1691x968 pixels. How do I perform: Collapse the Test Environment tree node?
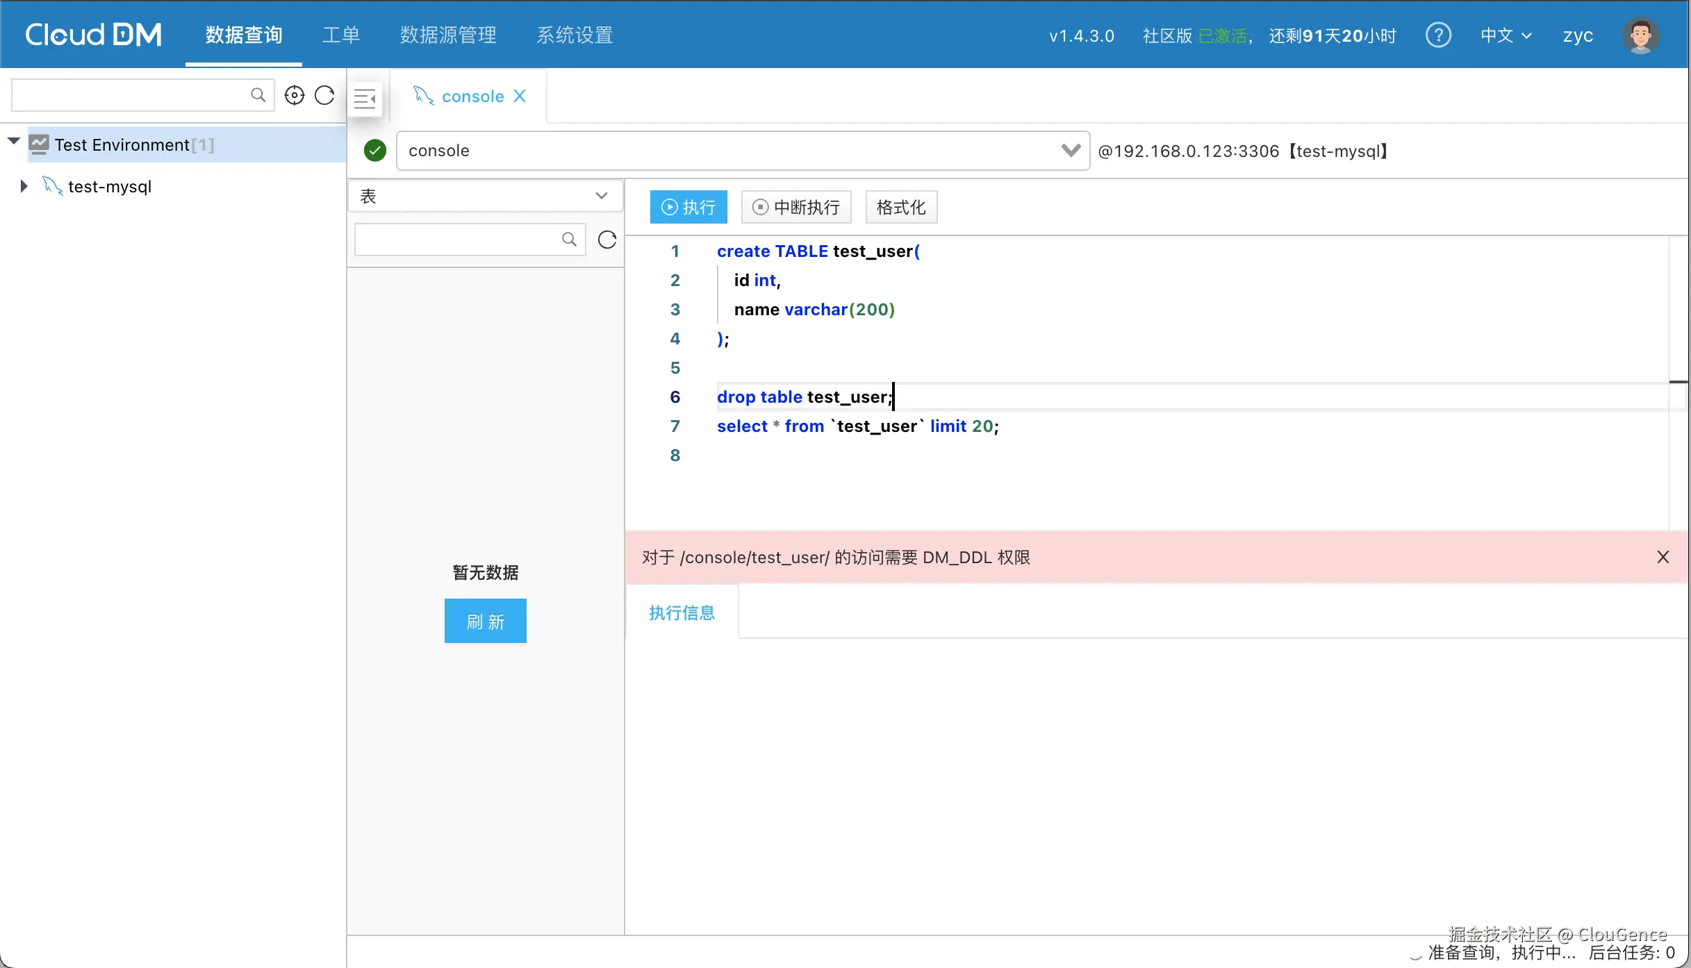tap(13, 142)
